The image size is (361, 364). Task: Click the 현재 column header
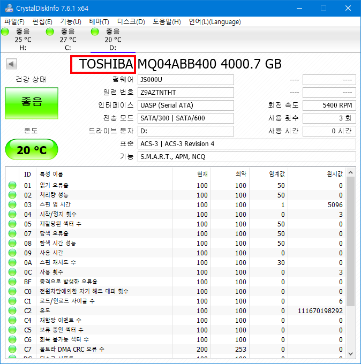(191, 174)
